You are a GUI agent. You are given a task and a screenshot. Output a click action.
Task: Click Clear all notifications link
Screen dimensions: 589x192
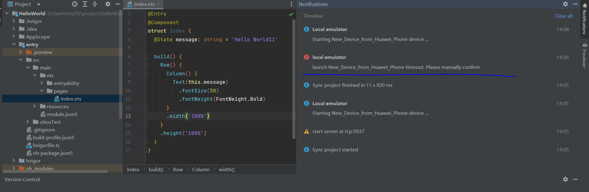tap(564, 16)
